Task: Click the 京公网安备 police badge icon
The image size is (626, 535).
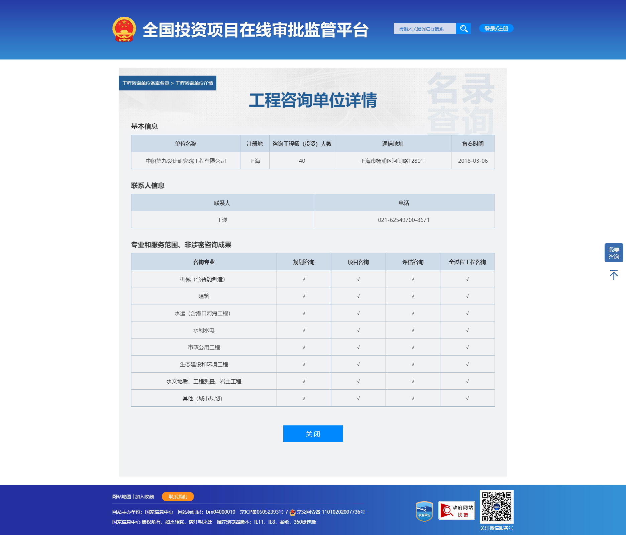Action: 293,512
